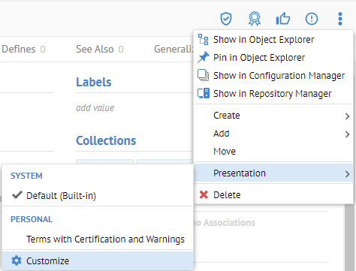Open the partly hidden Generalization tab
Viewport: 356px width, 271px height.
pyautogui.click(x=173, y=49)
